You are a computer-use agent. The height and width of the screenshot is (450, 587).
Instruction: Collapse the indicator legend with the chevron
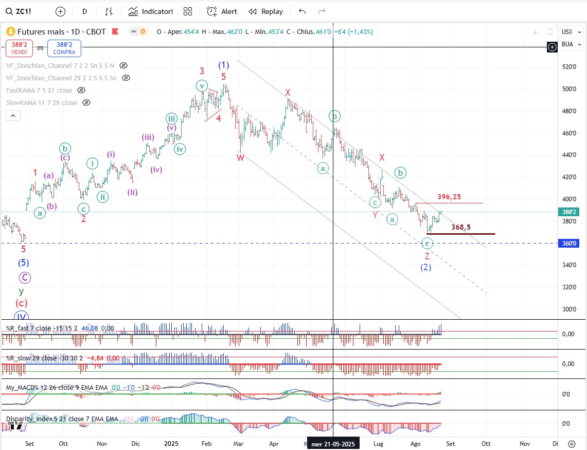(x=13, y=116)
